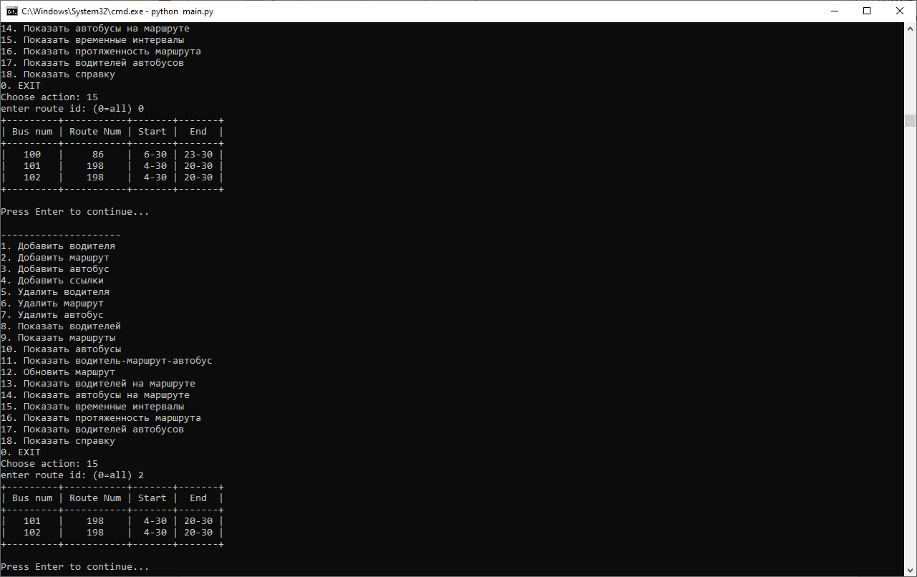Click menu line '6. Удалить маршрут'
This screenshot has height=577, width=917.
pyautogui.click(x=52, y=304)
